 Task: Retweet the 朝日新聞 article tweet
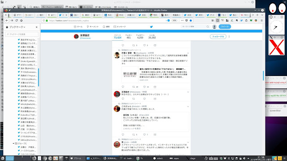pyautogui.click(x=134, y=87)
